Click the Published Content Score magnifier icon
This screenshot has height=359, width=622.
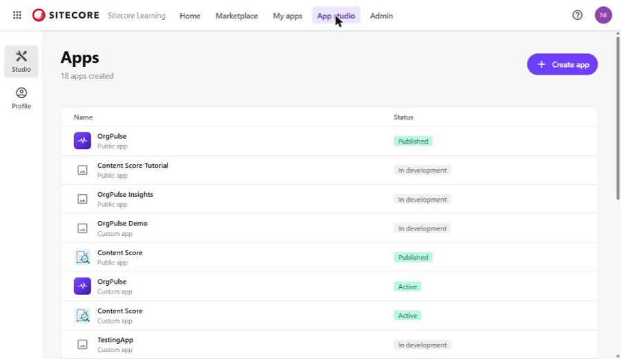(82, 257)
